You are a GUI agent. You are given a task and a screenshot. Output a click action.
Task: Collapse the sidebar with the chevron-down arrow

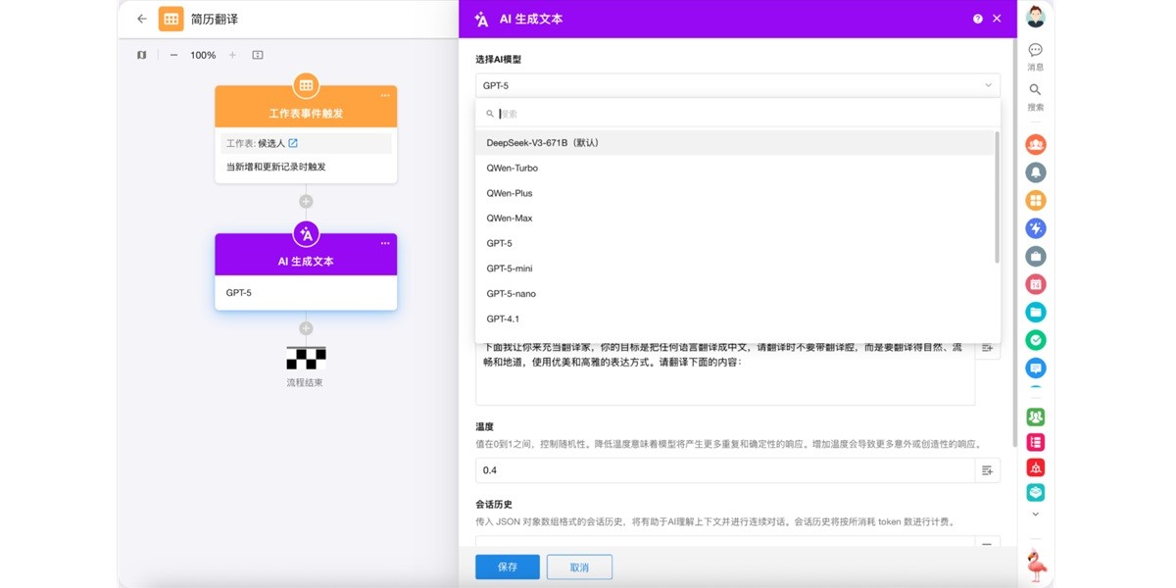point(1035,513)
